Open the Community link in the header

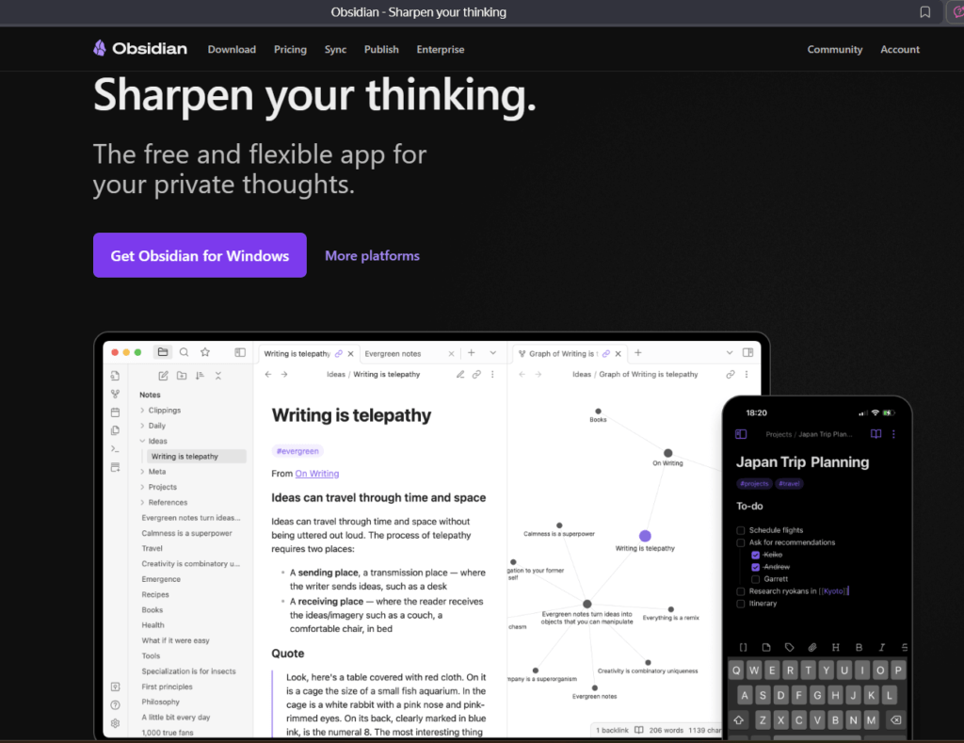835,49
